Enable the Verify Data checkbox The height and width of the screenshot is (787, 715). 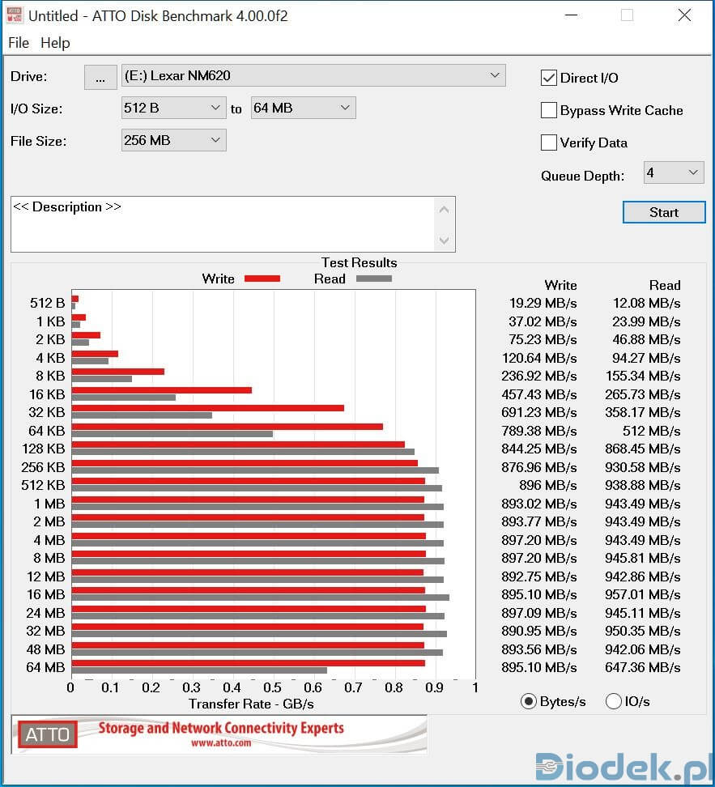(x=549, y=143)
